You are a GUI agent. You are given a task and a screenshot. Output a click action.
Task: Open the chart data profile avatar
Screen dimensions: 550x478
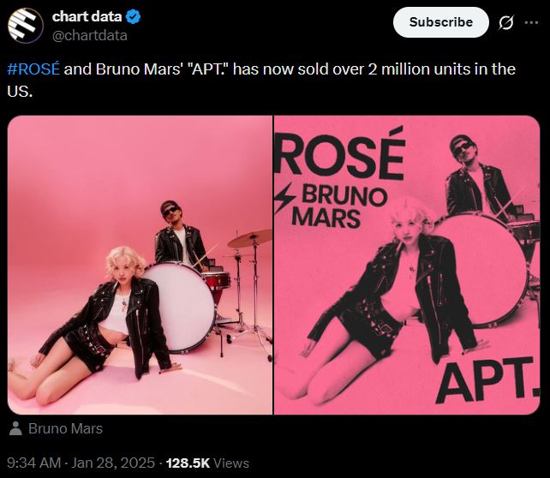26,26
